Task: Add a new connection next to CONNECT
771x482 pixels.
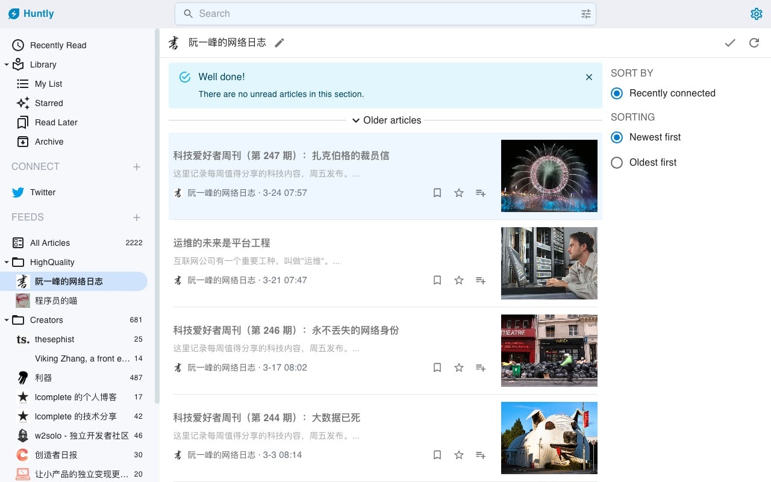Action: [x=137, y=167]
